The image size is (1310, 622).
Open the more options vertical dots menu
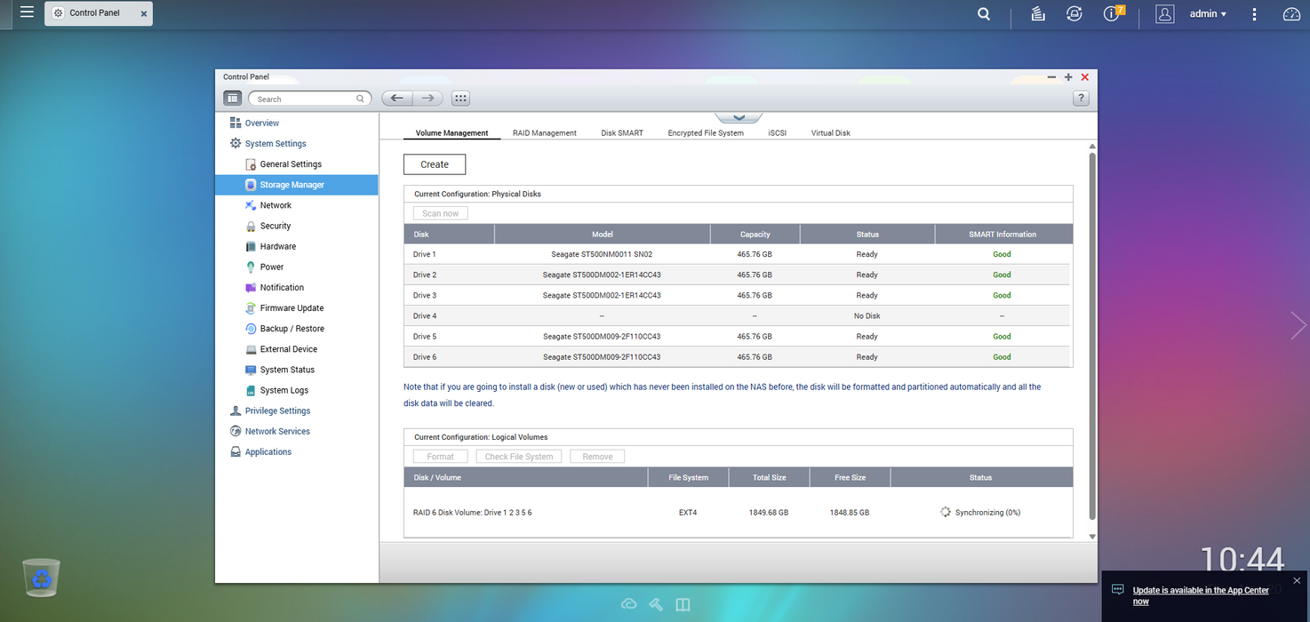coord(1254,14)
